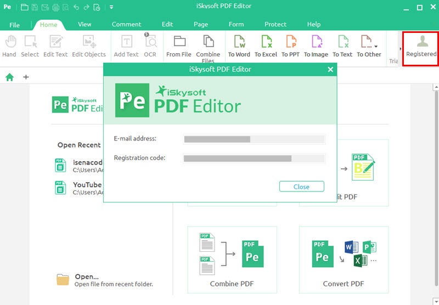
Task: Click the Email envelope icon in quick access toolbar
Action: pyautogui.click(x=45, y=8)
